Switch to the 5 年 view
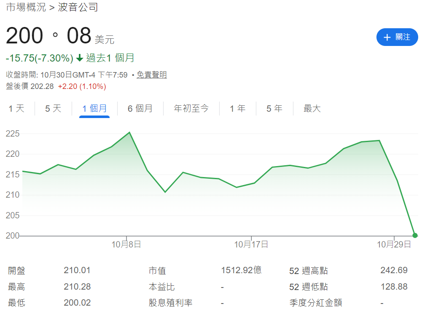 [274, 108]
